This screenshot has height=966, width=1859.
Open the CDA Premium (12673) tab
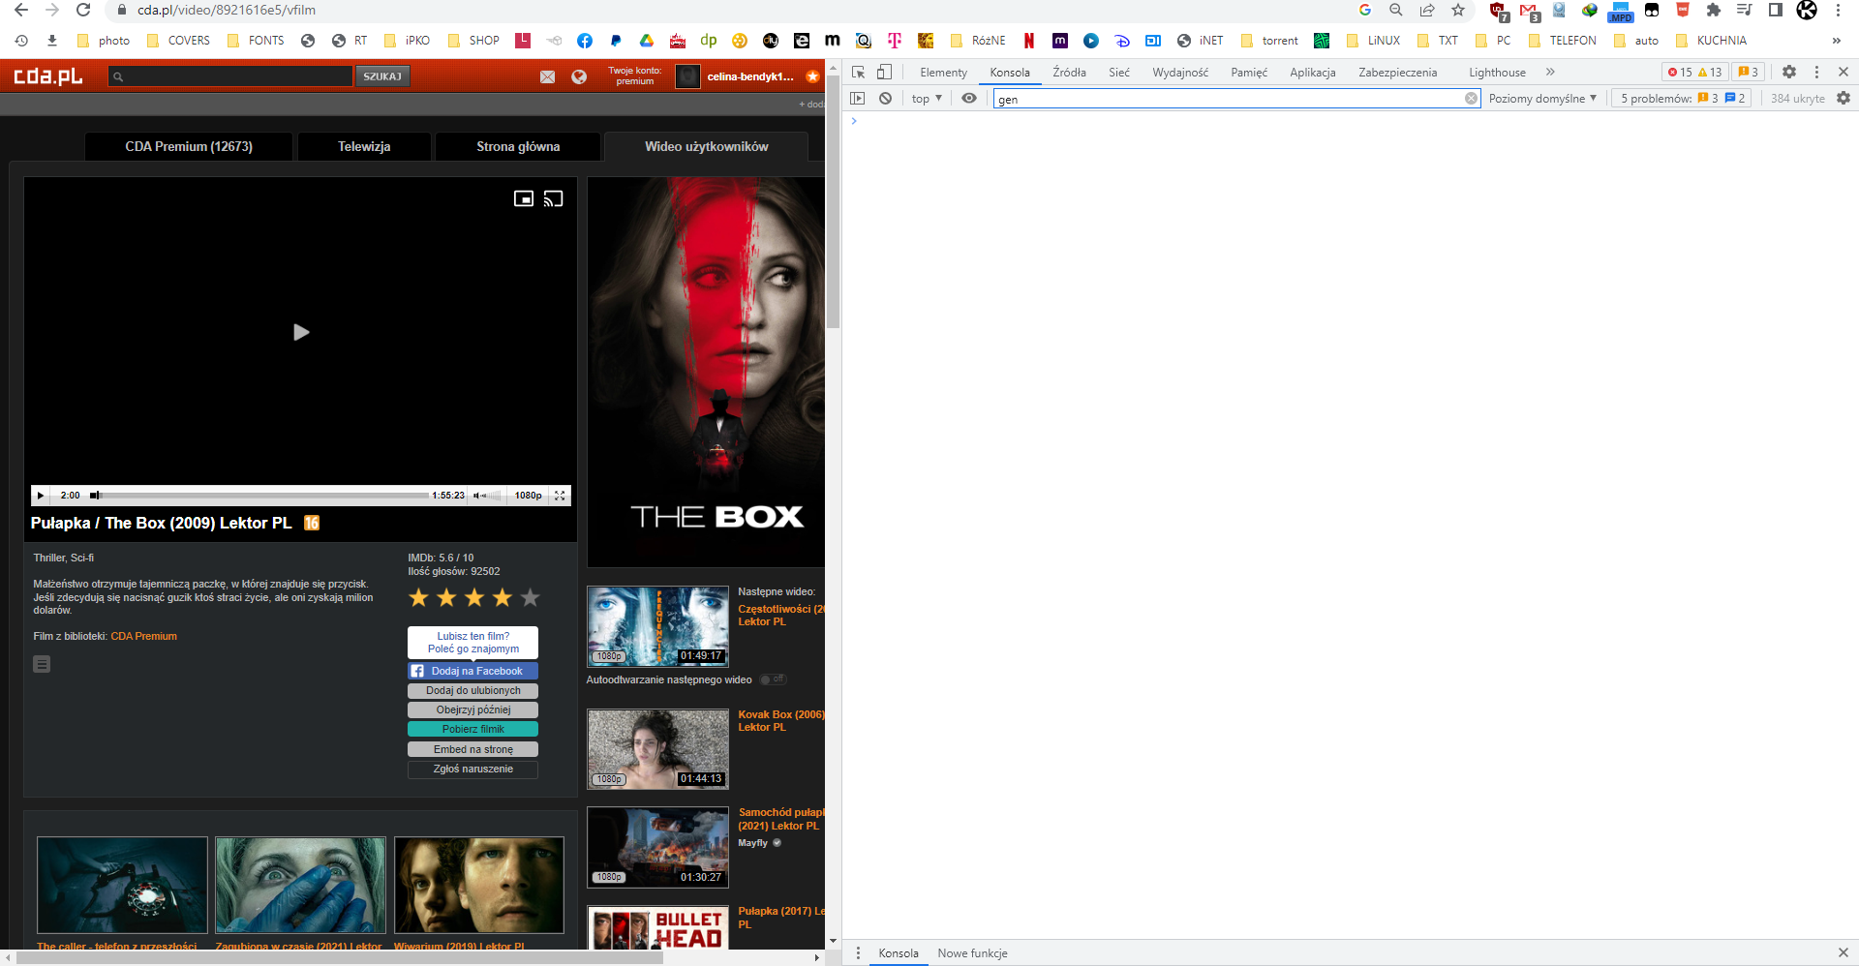[189, 147]
